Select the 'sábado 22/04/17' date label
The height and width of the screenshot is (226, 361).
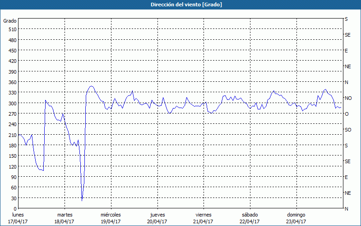coord(250,218)
